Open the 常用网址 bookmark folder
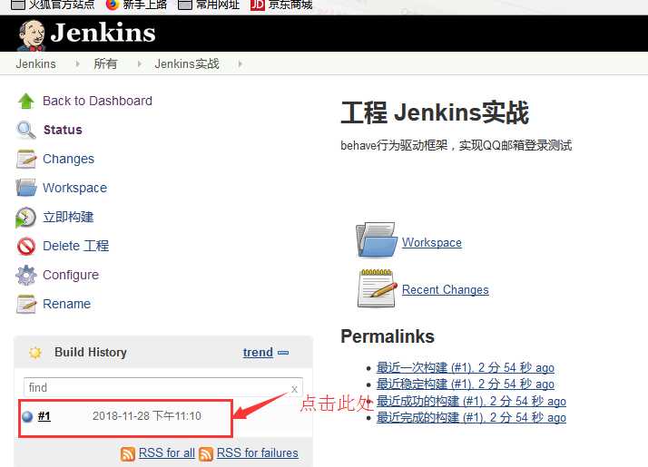648x467 pixels. (209, 5)
